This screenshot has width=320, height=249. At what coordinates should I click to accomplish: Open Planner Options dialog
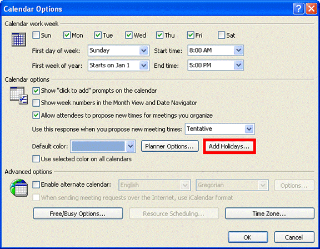[x=170, y=146]
